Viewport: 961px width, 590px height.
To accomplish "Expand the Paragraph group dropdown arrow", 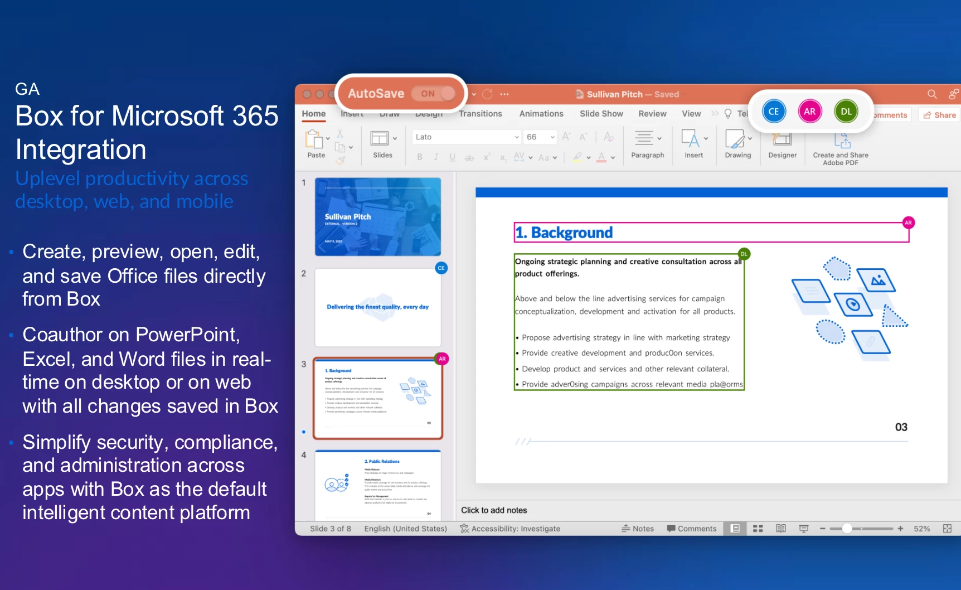I will (659, 138).
